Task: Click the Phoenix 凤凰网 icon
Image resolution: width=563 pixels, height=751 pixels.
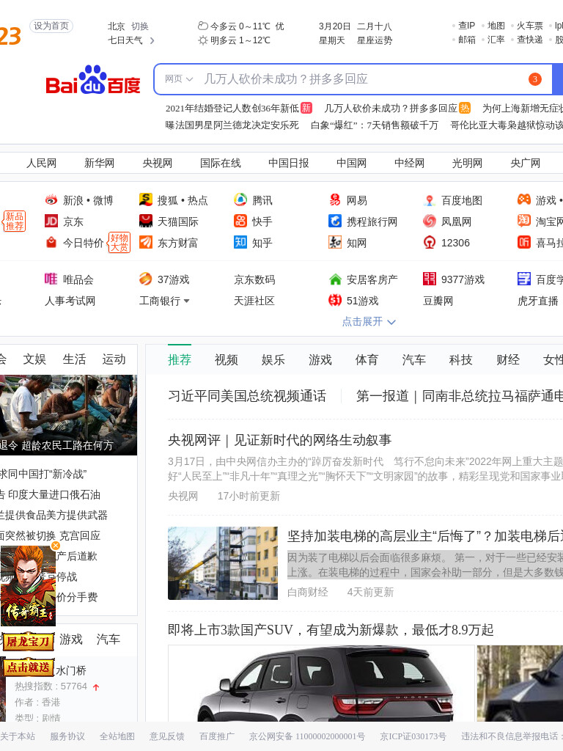Action: coord(430,221)
